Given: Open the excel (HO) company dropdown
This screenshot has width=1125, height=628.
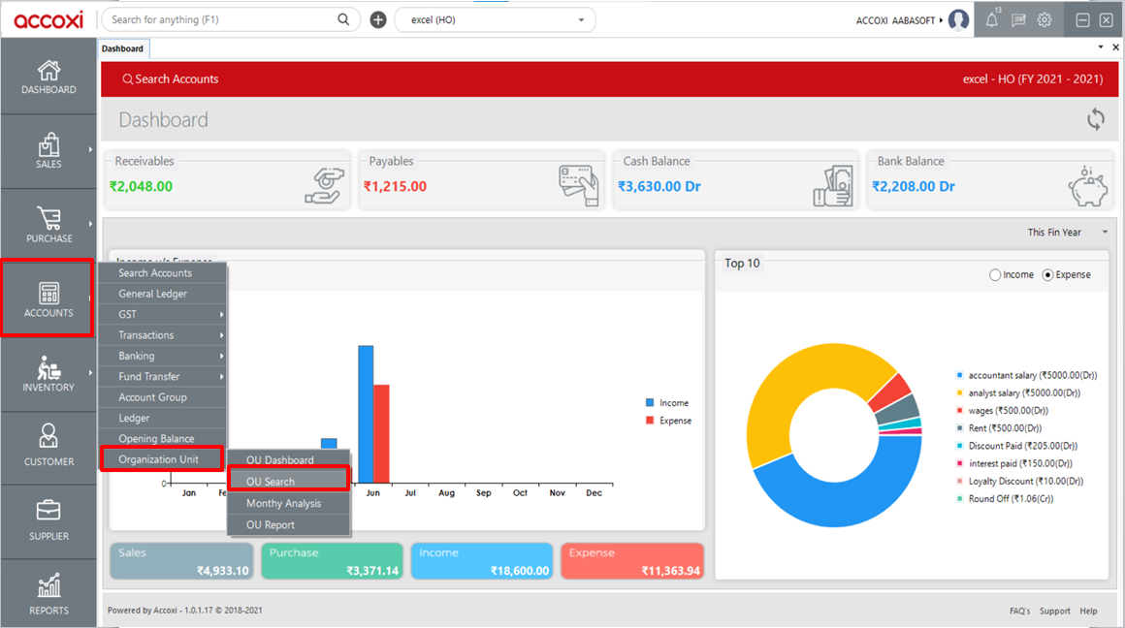Looking at the screenshot, I should pyautogui.click(x=495, y=19).
